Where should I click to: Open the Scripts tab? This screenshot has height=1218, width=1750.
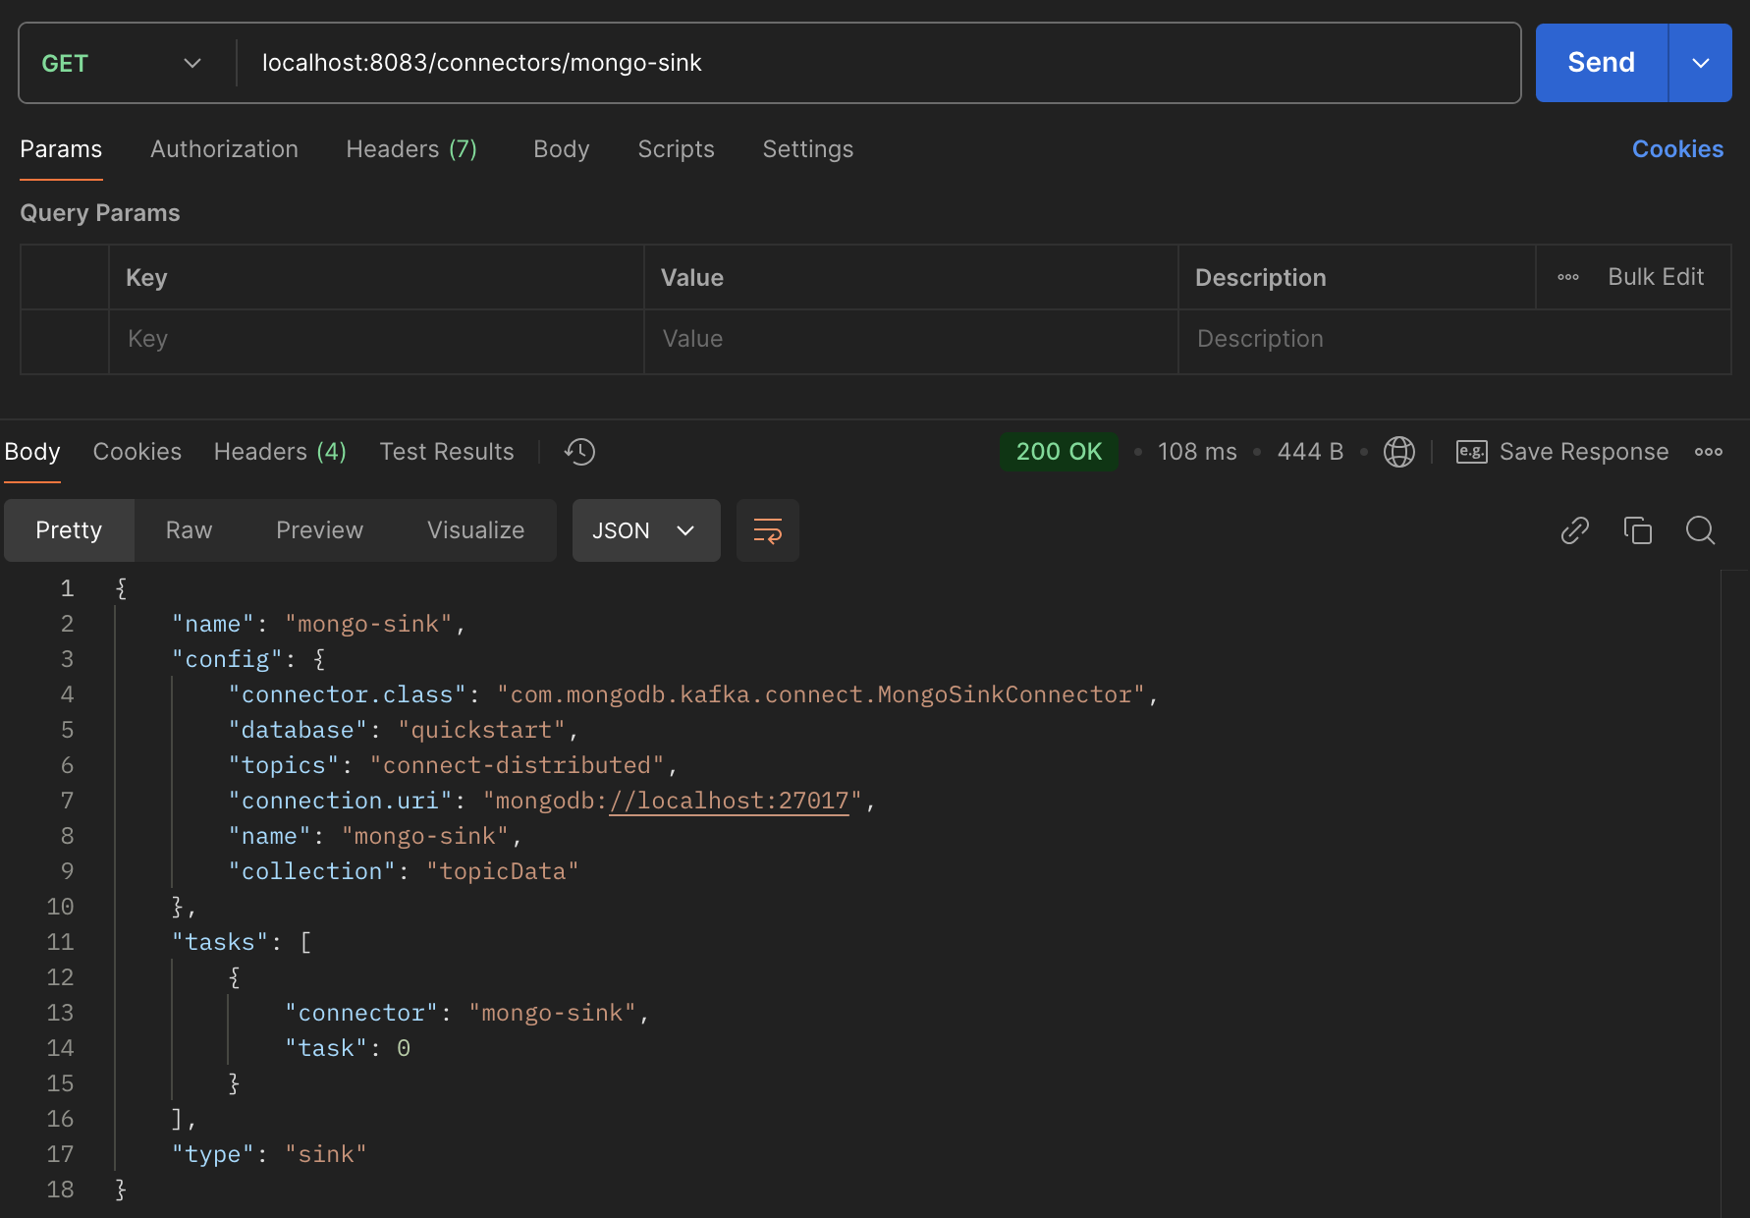tap(676, 149)
